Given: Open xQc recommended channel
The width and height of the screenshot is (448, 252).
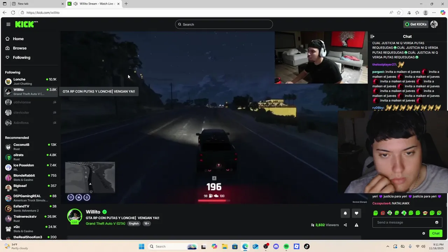Looking at the screenshot, I should tap(31, 229).
